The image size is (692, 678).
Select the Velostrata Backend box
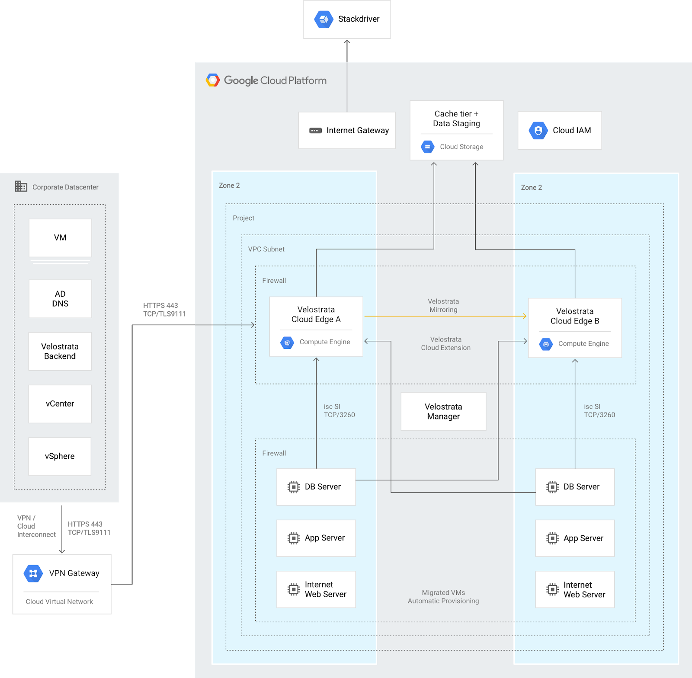[x=60, y=351]
